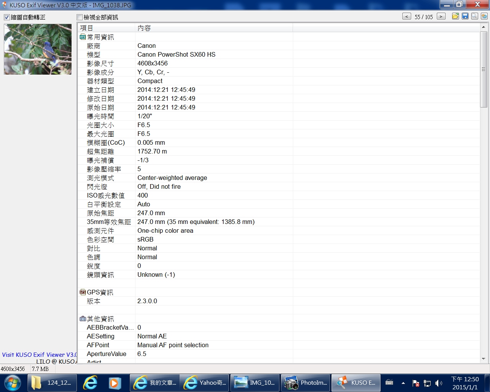Open the 124_12... folder taskbar item

pos(52,383)
